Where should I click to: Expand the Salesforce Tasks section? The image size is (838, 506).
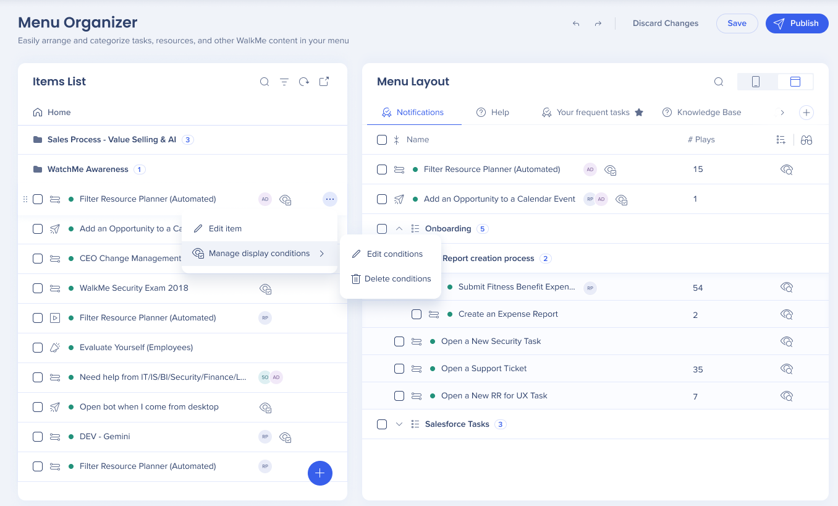[x=399, y=424]
